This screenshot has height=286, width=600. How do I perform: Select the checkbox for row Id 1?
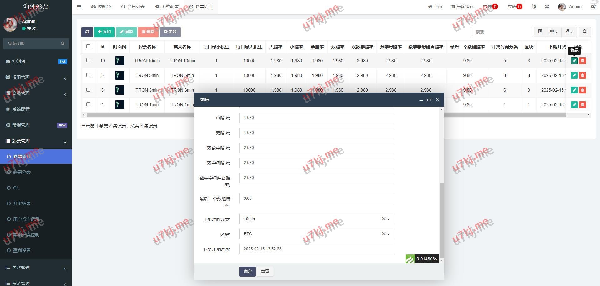[88, 104]
